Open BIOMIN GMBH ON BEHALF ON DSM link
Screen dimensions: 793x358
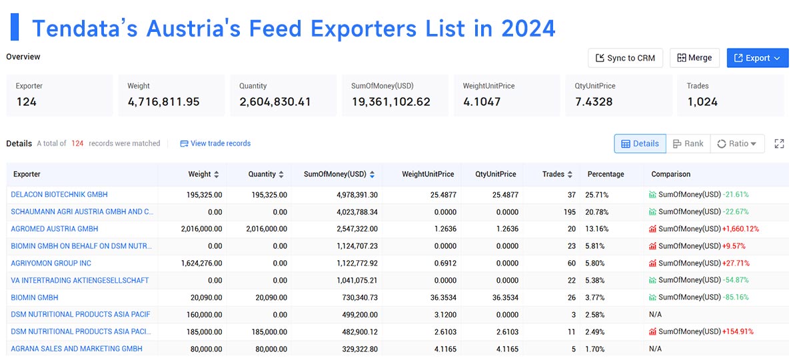(81, 246)
